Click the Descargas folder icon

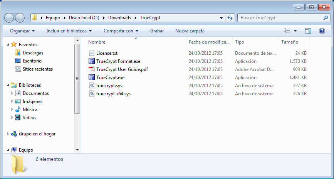click(18, 52)
